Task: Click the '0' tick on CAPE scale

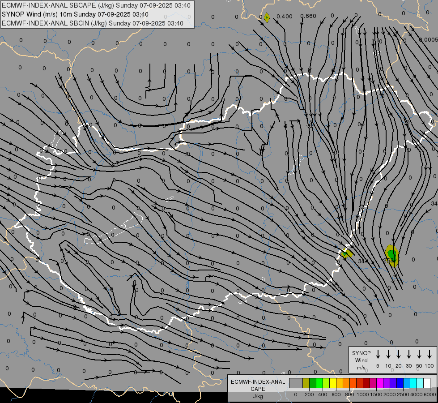Action: click(296, 394)
